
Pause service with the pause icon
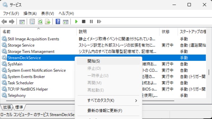(x=91, y=21)
